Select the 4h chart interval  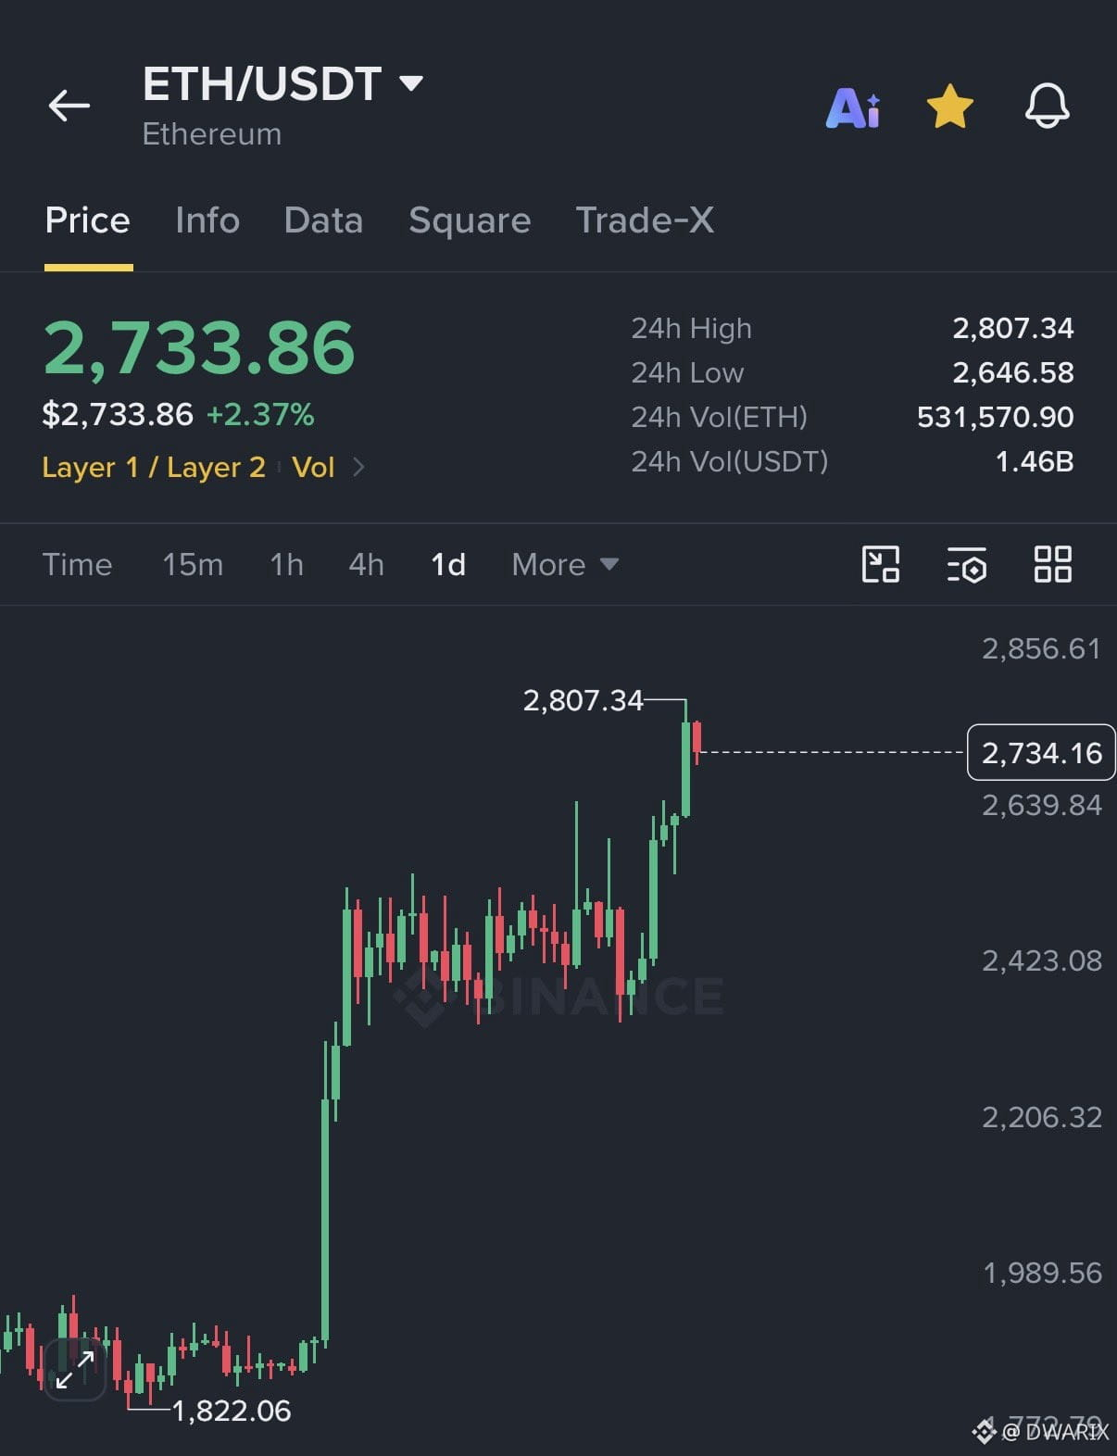(366, 564)
